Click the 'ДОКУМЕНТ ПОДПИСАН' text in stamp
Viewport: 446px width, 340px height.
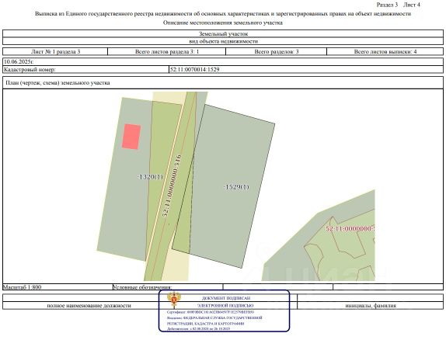click(x=226, y=298)
